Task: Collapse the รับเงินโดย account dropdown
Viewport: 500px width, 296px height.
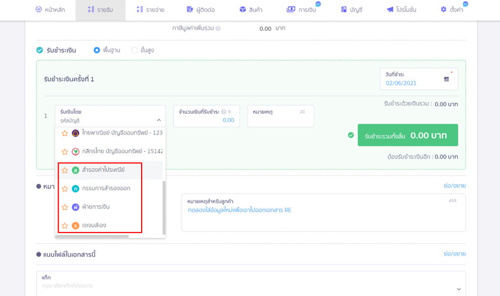Action: [158, 120]
